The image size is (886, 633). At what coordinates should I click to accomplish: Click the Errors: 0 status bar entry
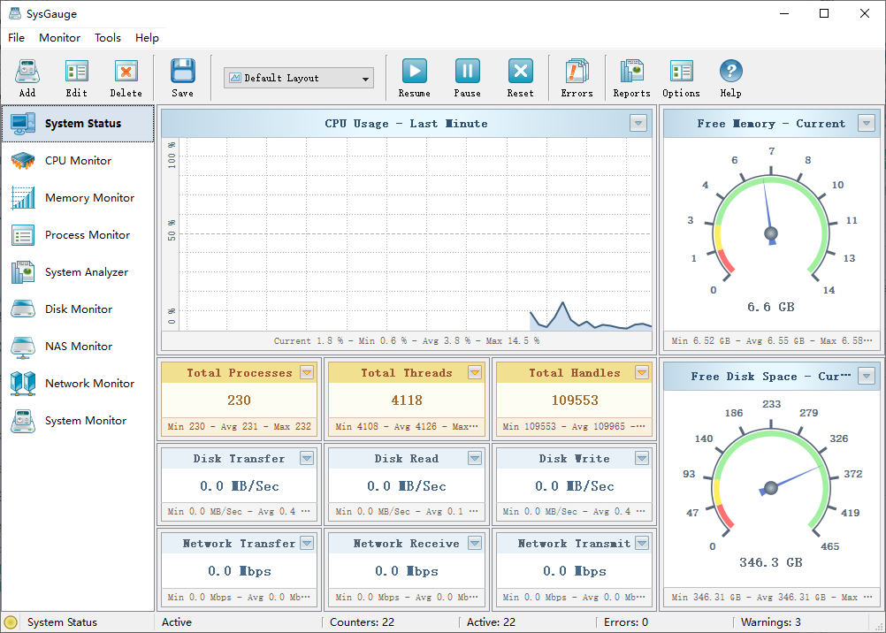626,622
